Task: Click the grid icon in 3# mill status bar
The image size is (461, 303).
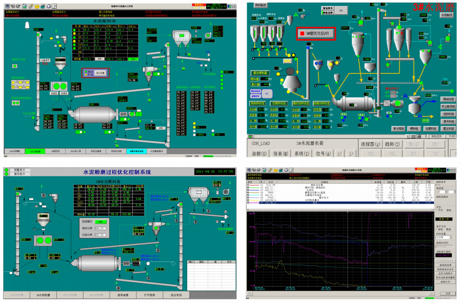Action: pyautogui.click(x=413, y=136)
